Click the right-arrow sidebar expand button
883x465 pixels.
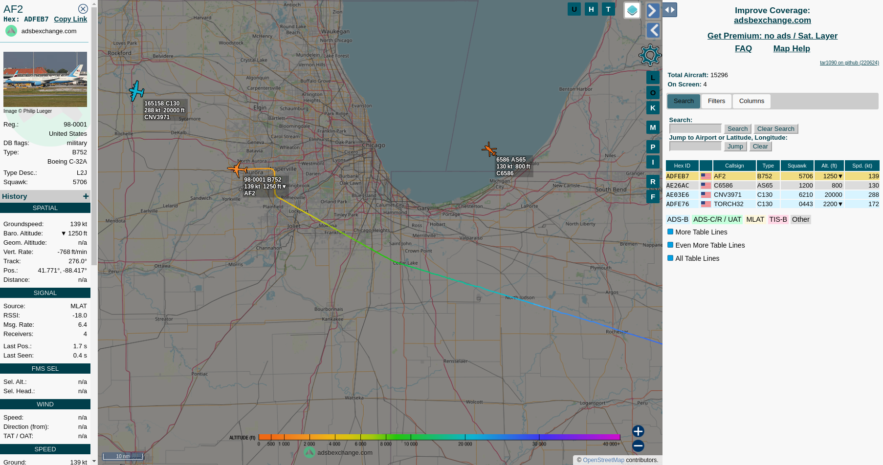(653, 10)
